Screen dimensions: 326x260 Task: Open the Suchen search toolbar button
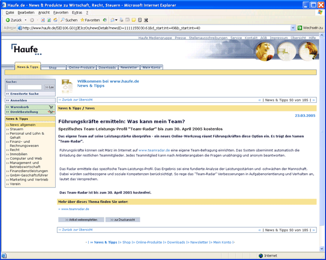(x=69, y=20)
